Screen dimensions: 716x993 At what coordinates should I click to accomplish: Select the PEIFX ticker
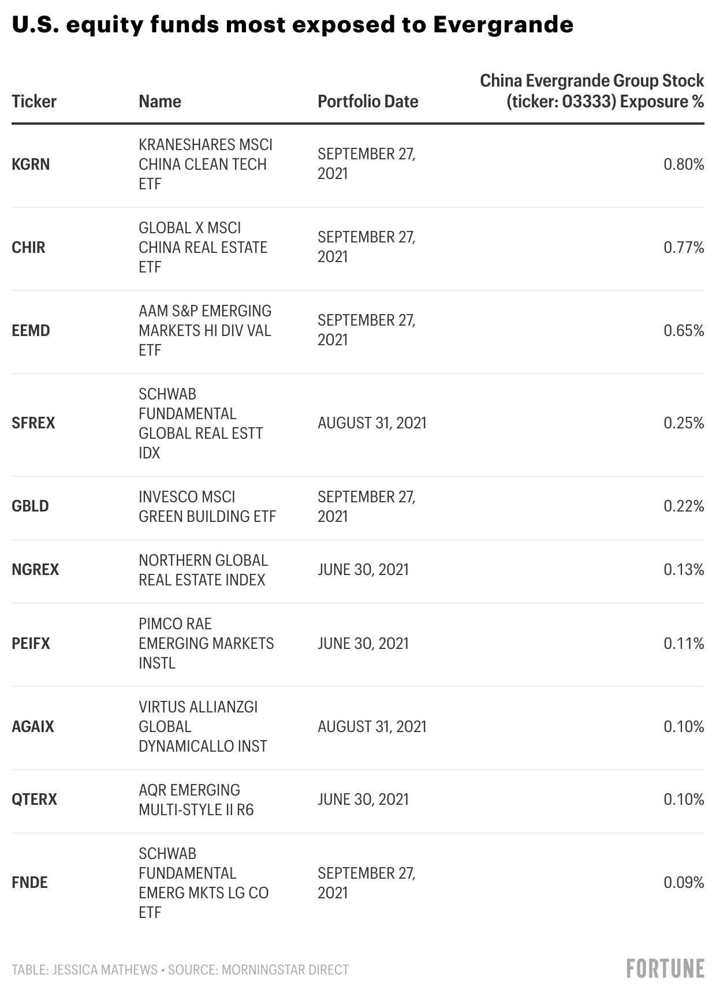[x=31, y=644]
